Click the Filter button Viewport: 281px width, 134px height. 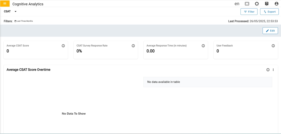point(249,12)
